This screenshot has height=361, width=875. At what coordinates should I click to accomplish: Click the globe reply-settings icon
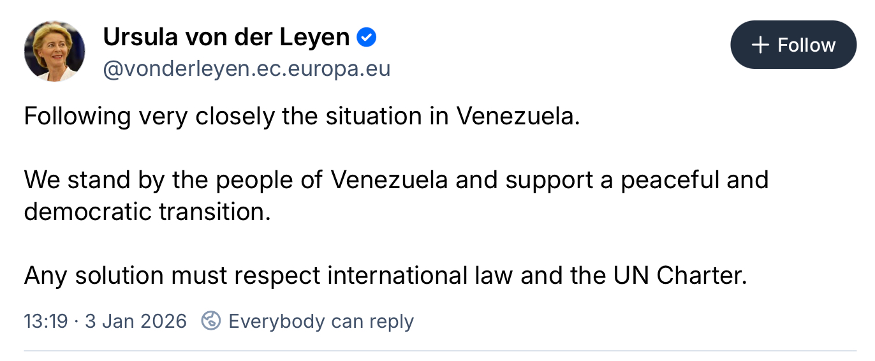(x=211, y=320)
